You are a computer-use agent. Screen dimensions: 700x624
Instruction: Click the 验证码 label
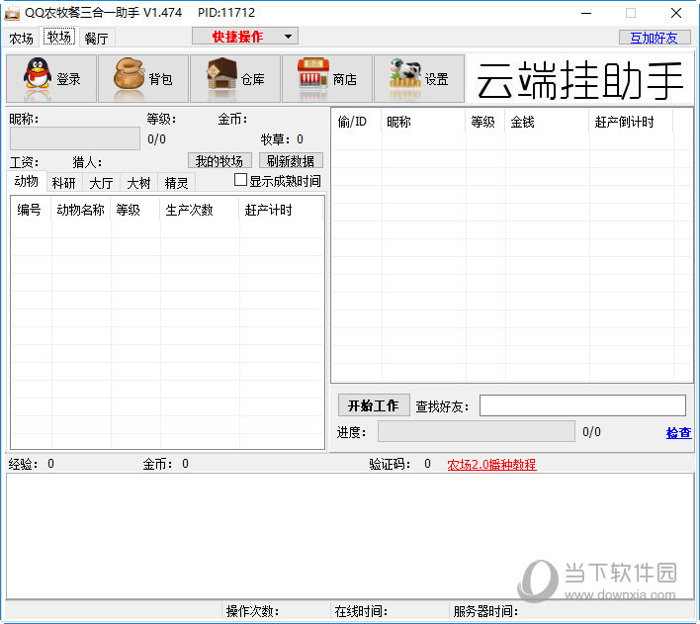(390, 464)
